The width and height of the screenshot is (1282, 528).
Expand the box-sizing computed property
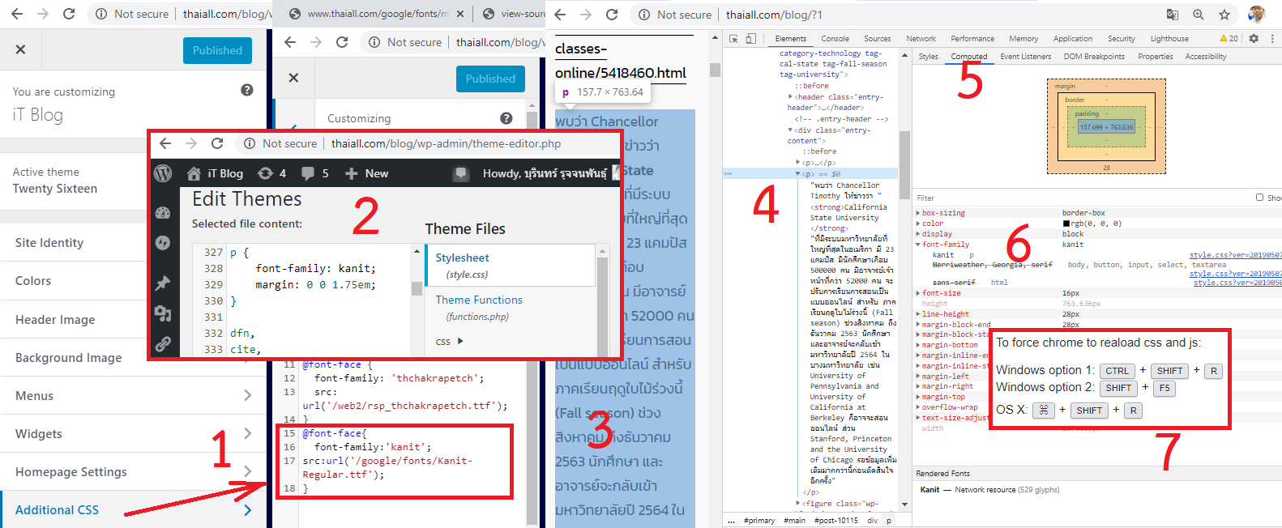coord(918,213)
